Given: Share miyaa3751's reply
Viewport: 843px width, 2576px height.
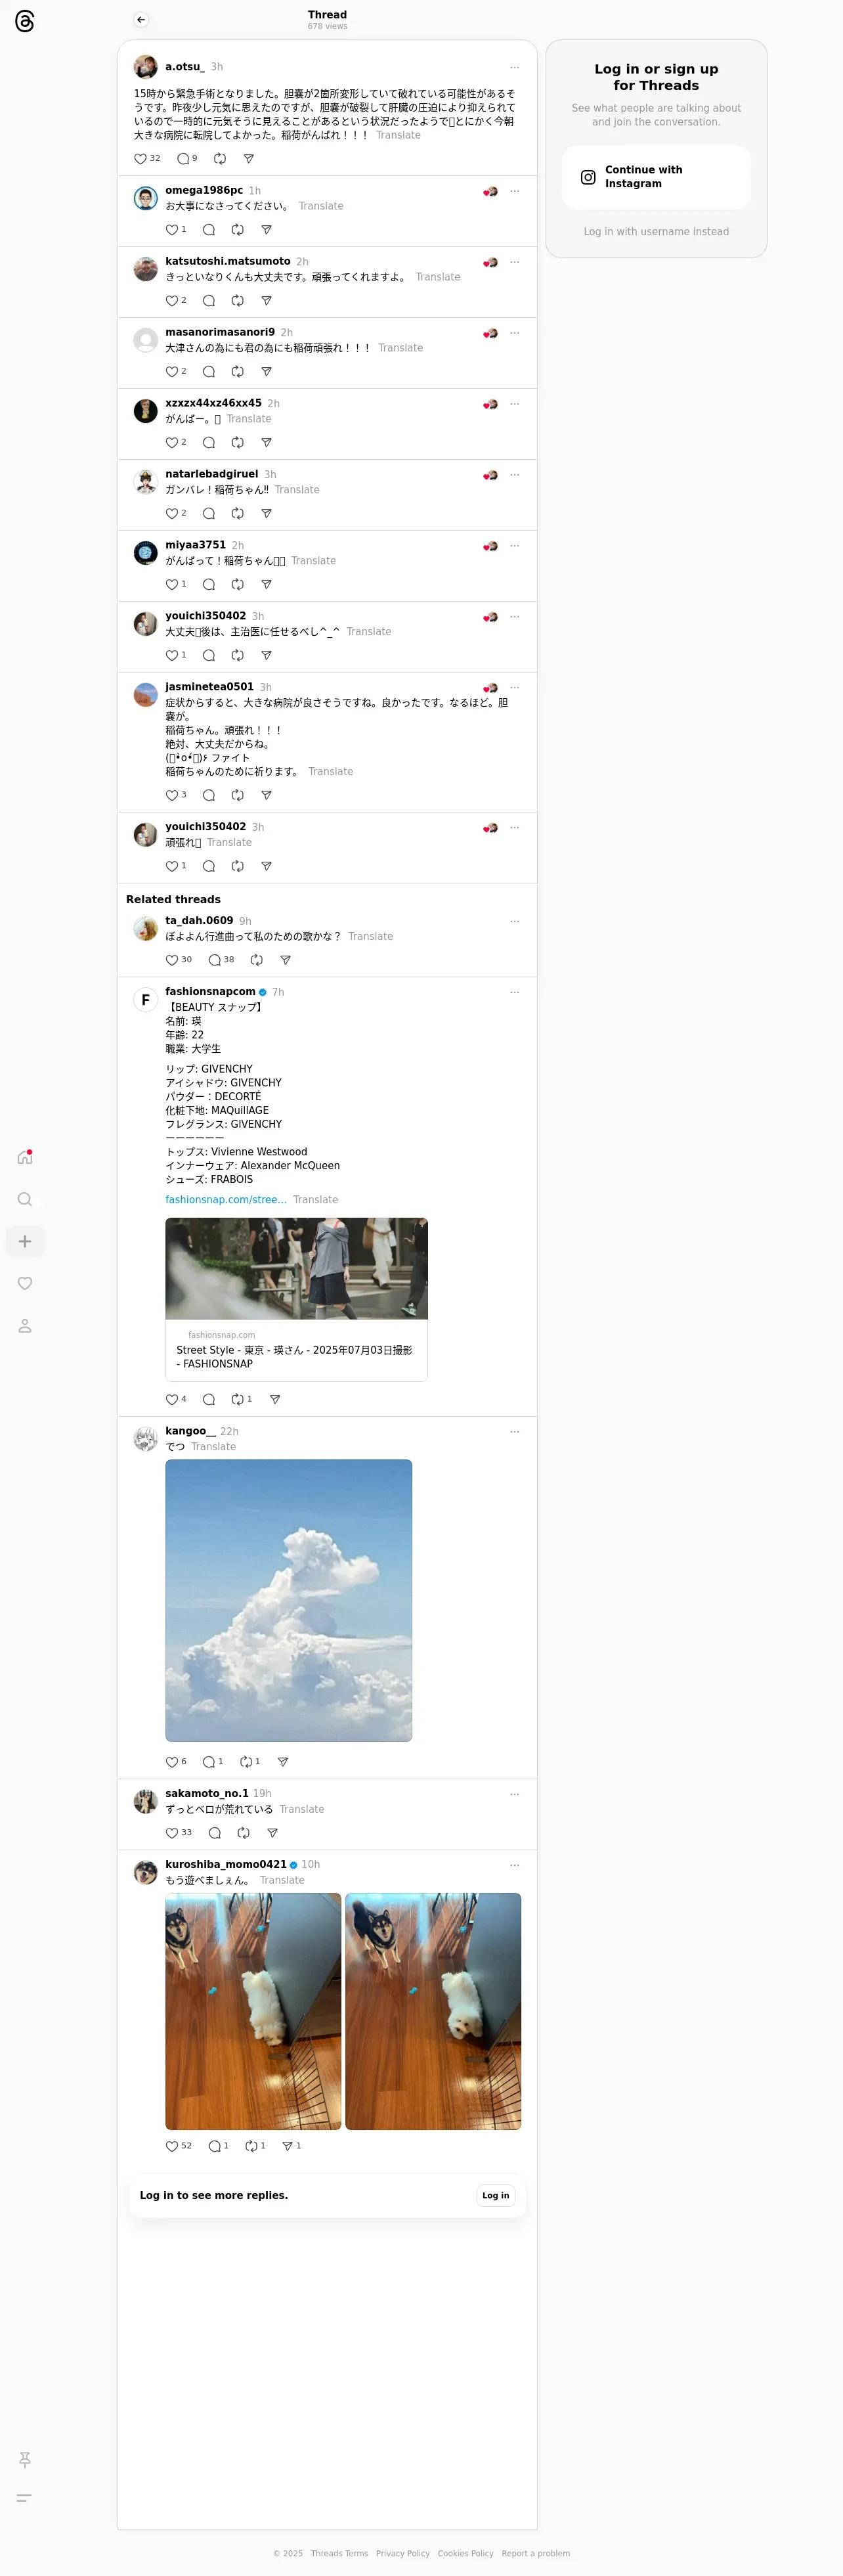Looking at the screenshot, I should tap(267, 584).
